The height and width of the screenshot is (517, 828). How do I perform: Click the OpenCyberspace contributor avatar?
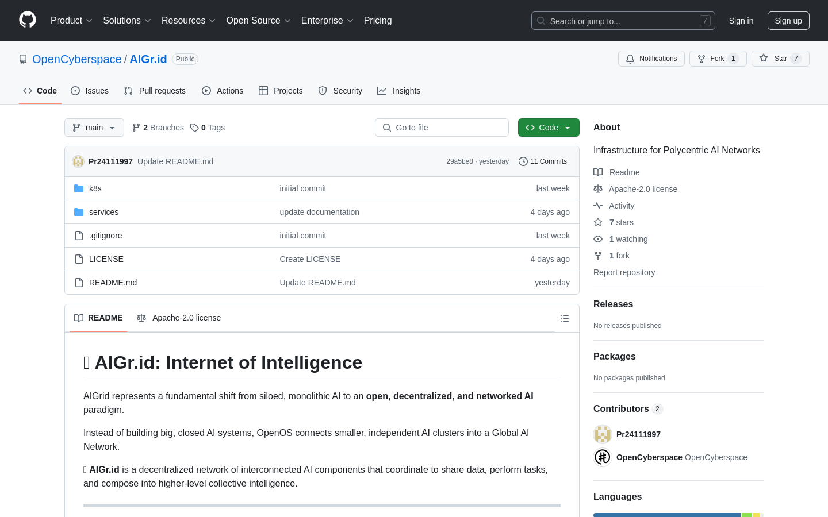(603, 457)
